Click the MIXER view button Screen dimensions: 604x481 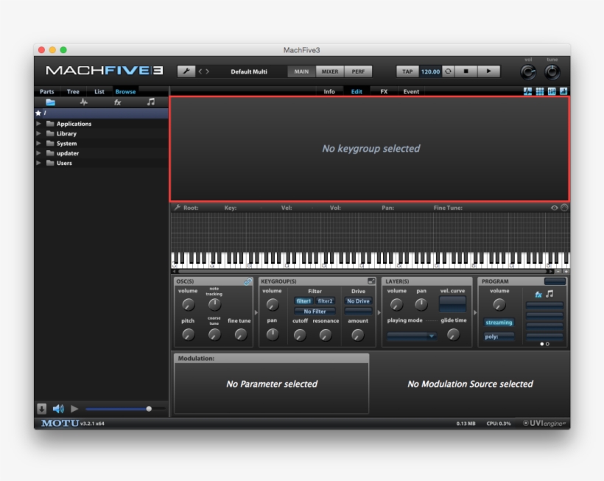[x=330, y=71]
